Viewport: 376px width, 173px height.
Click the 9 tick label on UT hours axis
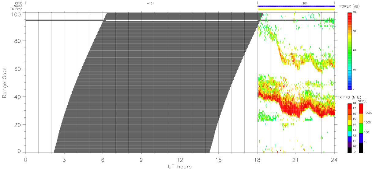pos(141,160)
